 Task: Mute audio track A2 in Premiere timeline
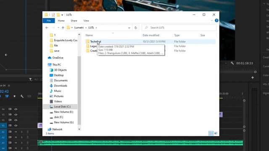(x=16, y=138)
